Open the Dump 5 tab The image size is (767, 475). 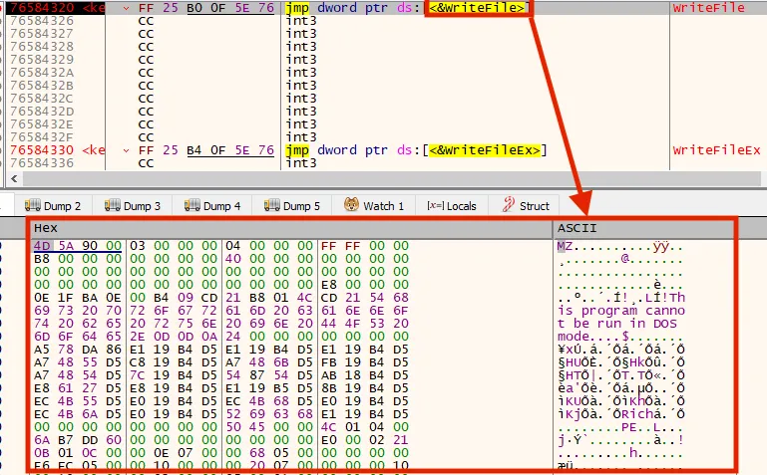click(291, 205)
